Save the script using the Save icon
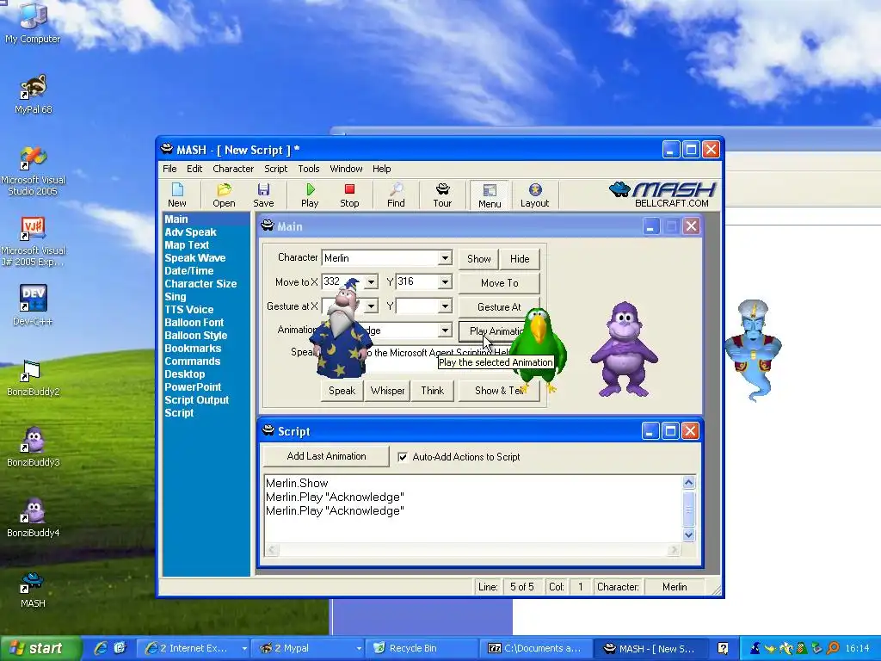 (x=263, y=195)
